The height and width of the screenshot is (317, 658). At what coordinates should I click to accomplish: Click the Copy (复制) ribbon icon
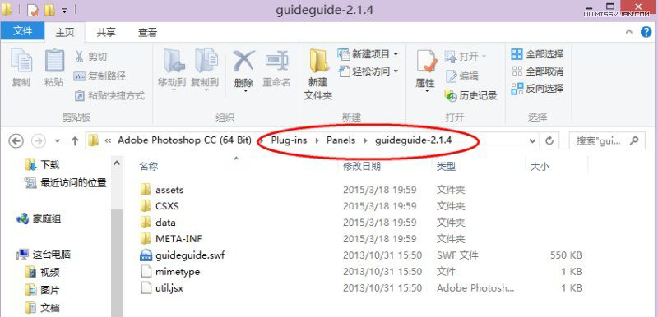pos(21,62)
